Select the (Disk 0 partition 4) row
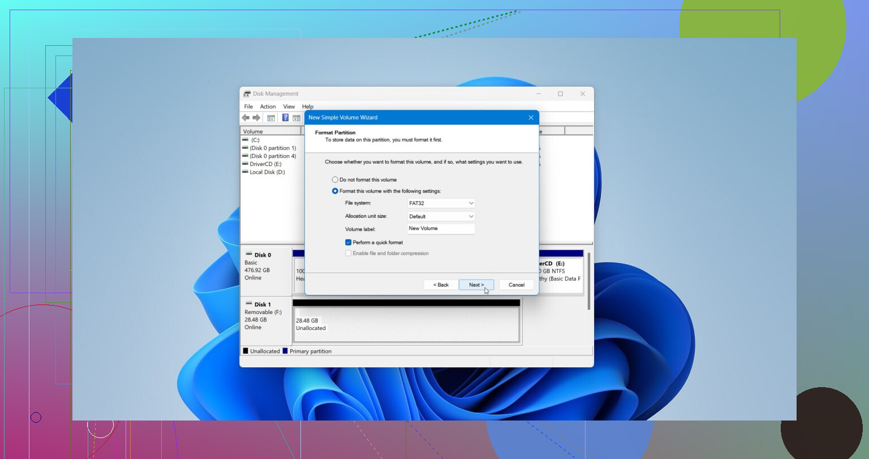869x459 pixels. click(x=273, y=156)
